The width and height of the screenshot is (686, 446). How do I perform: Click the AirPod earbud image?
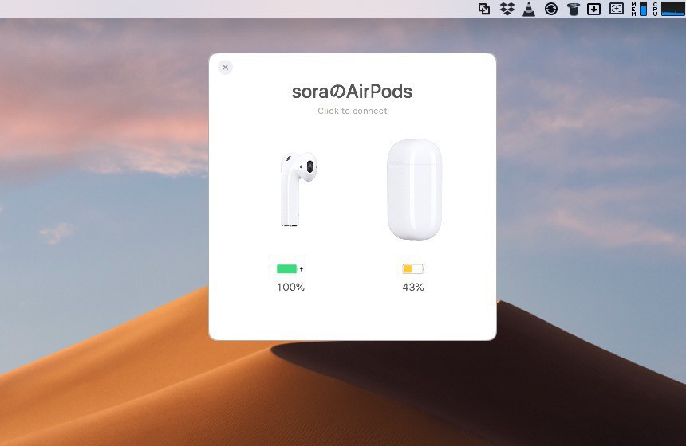(x=298, y=189)
